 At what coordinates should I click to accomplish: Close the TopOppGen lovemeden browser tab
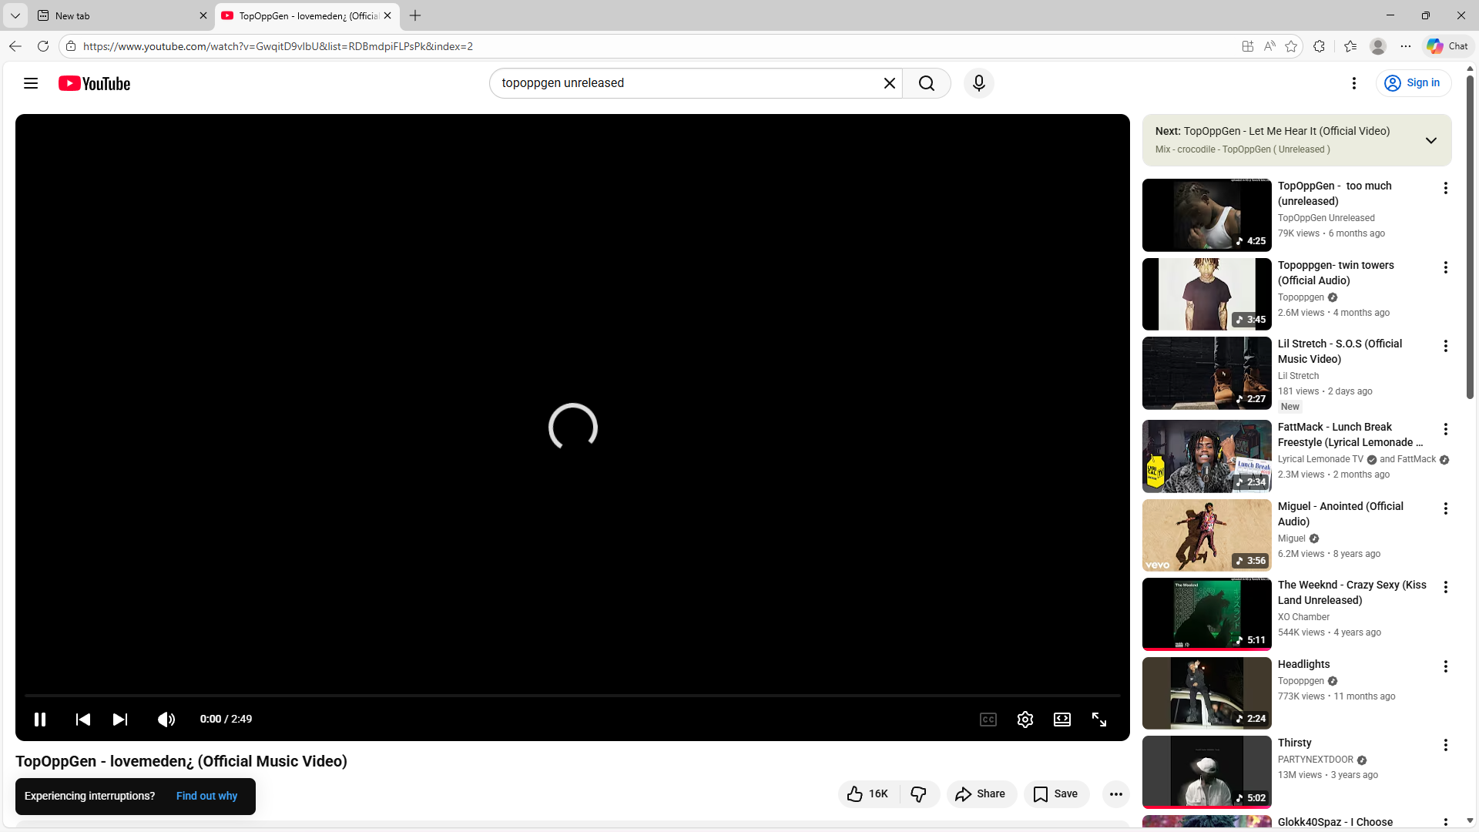387,15
